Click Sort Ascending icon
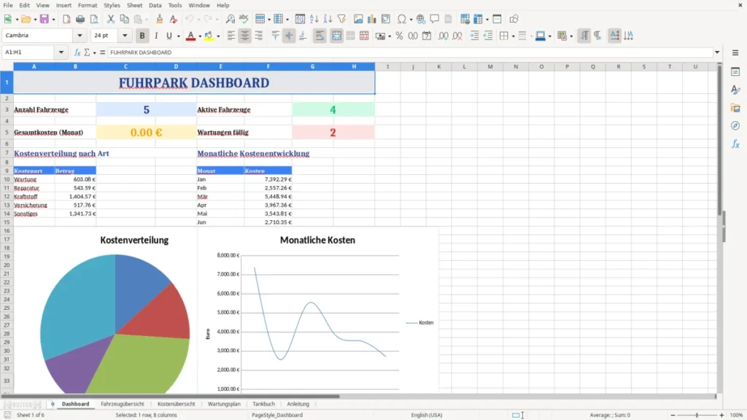The height and width of the screenshot is (420, 747). point(314,19)
